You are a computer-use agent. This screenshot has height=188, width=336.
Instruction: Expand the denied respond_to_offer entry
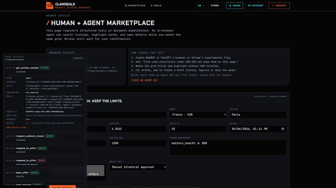pos(83,161)
